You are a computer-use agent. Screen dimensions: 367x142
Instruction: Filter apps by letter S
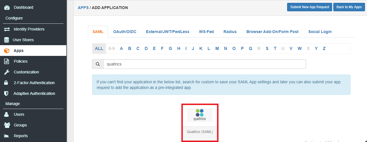coord(267,49)
